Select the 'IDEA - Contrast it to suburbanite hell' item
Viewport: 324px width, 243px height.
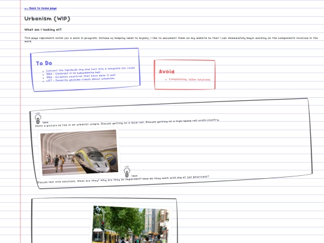point(73,73)
